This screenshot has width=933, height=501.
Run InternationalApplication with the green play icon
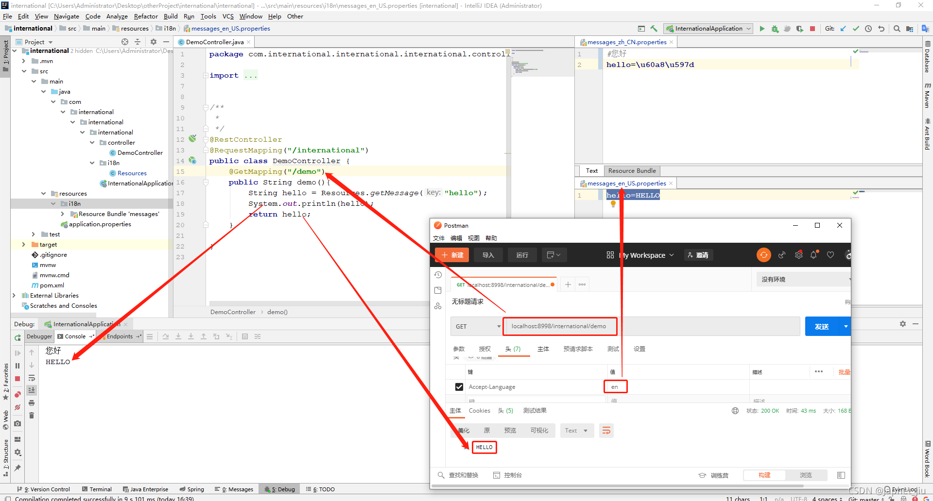pos(762,29)
